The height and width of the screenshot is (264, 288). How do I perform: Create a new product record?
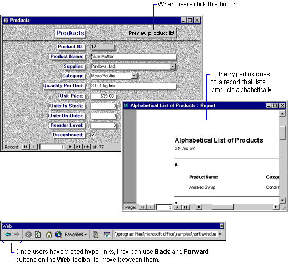click(x=86, y=147)
